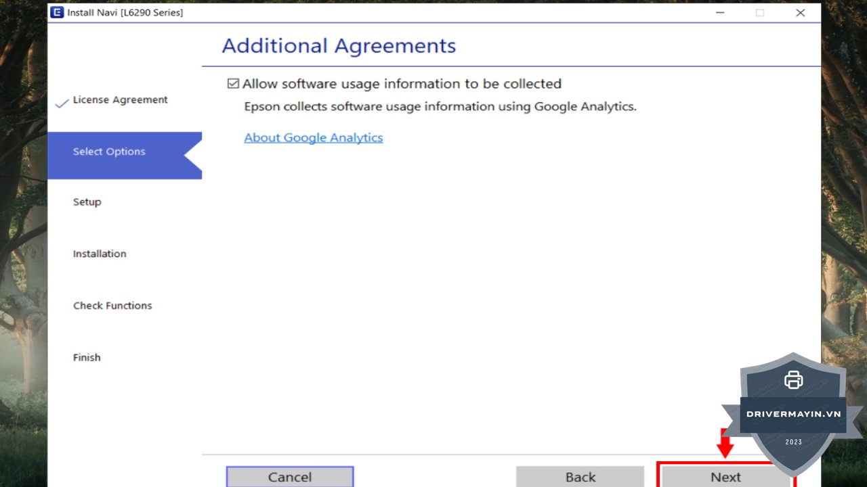Click the Epson icon in the title bar
867x487 pixels.
[x=57, y=12]
